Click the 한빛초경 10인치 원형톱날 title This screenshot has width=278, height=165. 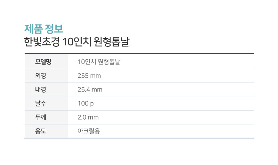tap(77, 42)
